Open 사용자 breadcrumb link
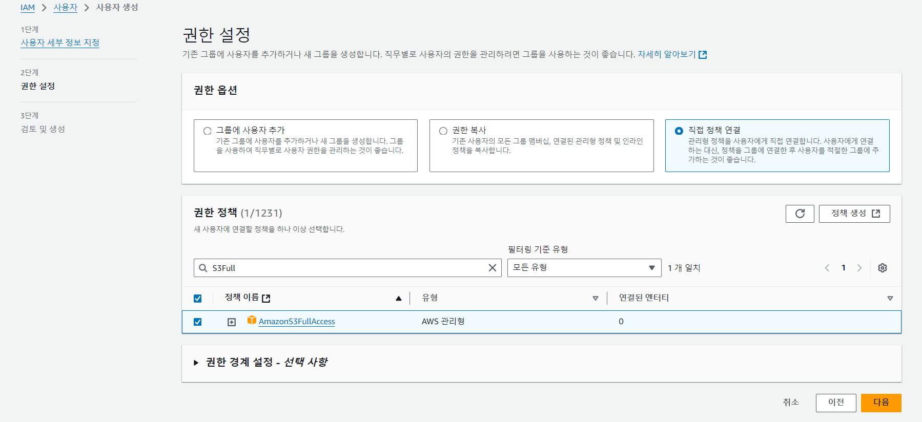Screen dimensions: 922x422 click(x=65, y=8)
